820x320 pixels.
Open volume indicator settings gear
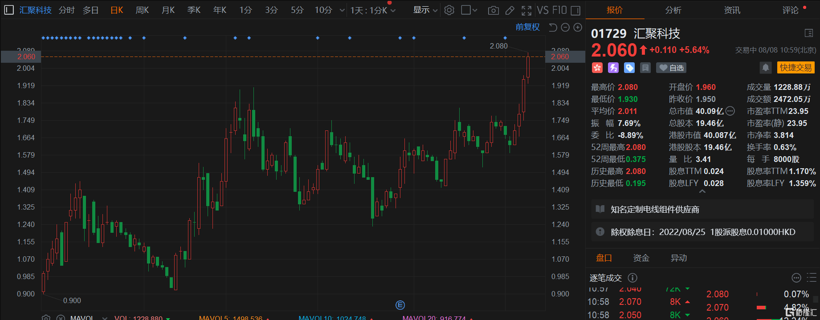click(x=46, y=318)
